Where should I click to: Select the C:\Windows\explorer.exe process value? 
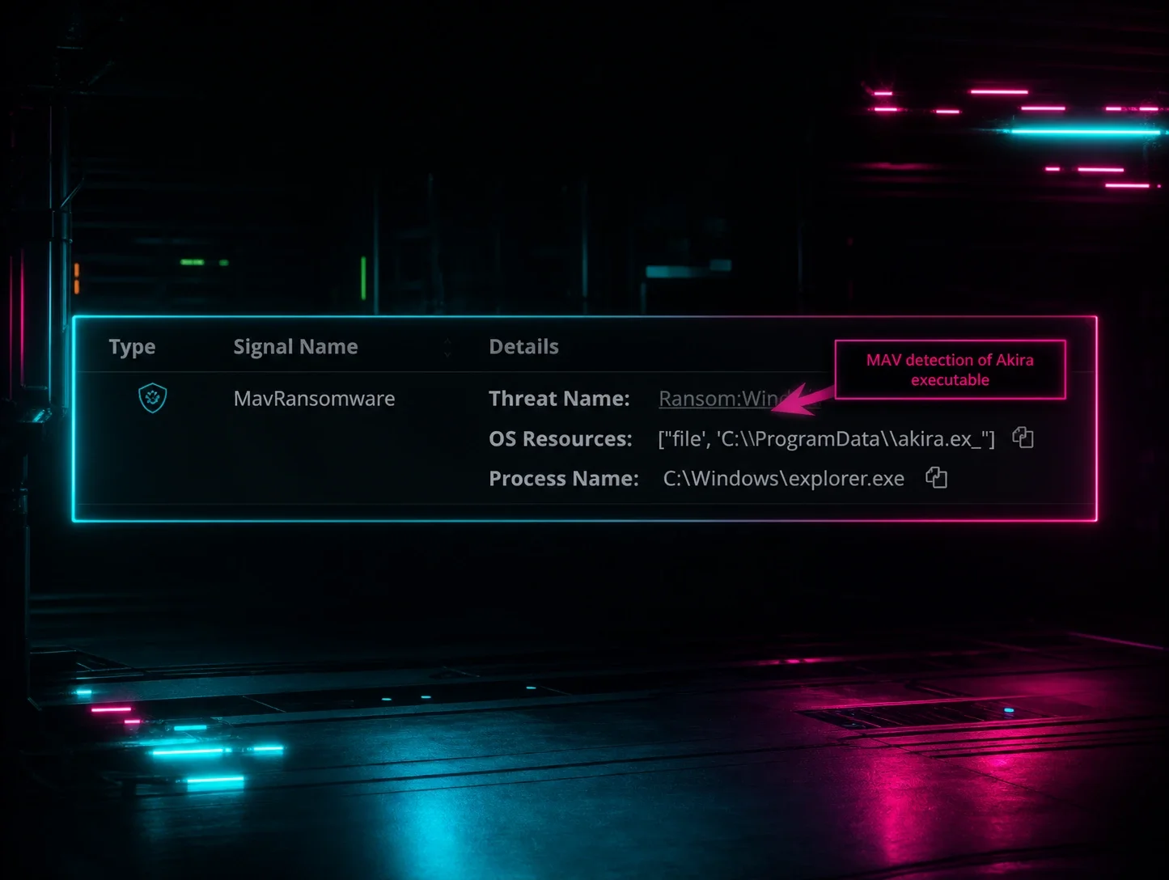point(784,479)
